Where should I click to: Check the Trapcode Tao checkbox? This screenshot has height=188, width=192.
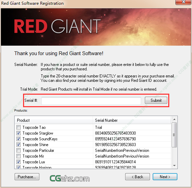click(x=19, y=127)
